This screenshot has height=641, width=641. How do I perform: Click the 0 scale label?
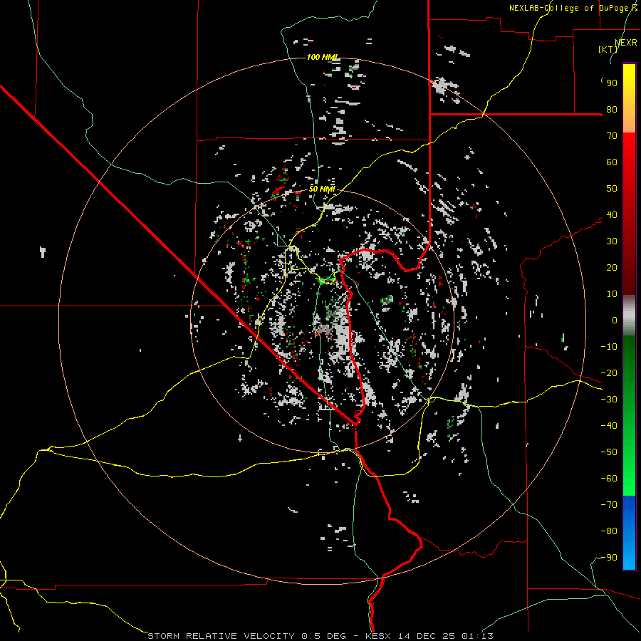[615, 320]
